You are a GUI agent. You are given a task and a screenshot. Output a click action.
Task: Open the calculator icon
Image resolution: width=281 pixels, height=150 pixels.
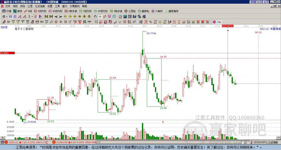125,17
